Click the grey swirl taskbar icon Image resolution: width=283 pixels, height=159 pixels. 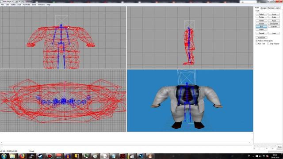(x=95, y=156)
